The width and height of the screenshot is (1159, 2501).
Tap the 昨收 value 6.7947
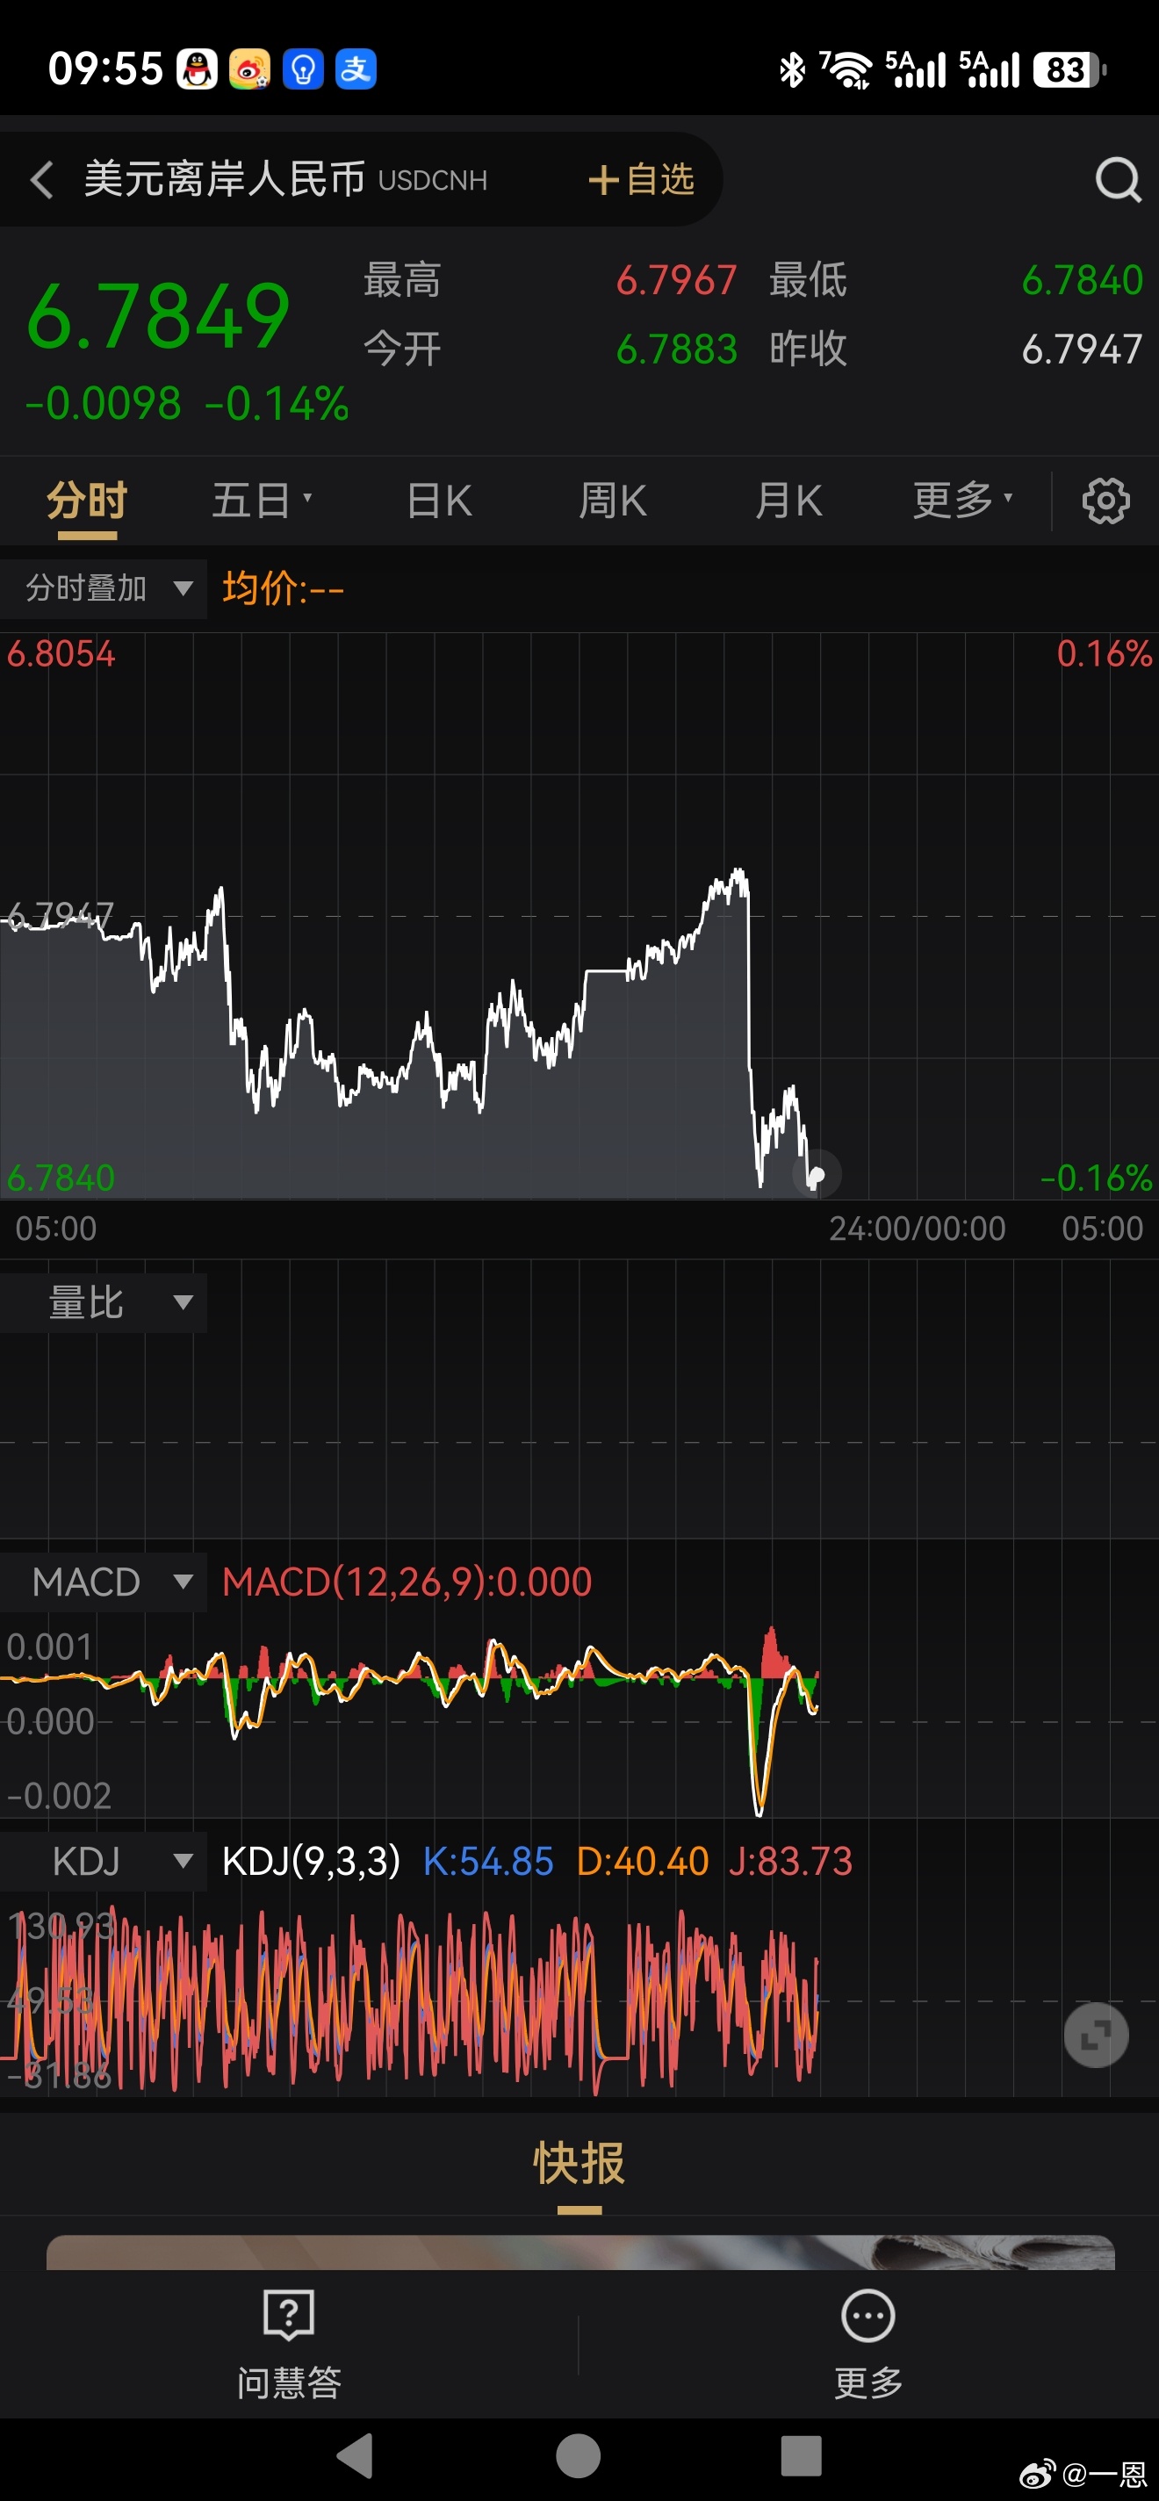click(1083, 350)
